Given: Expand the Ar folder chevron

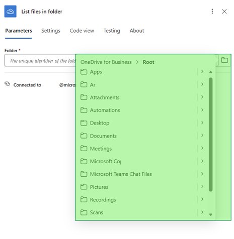Looking at the screenshot, I should (202, 84).
